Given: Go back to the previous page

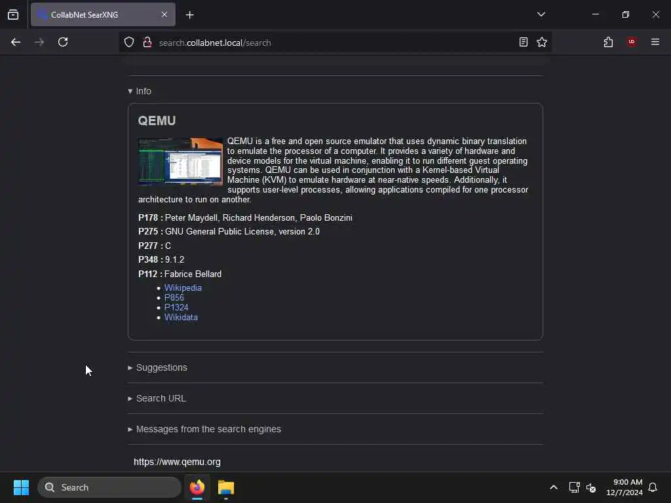Looking at the screenshot, I should 16,42.
